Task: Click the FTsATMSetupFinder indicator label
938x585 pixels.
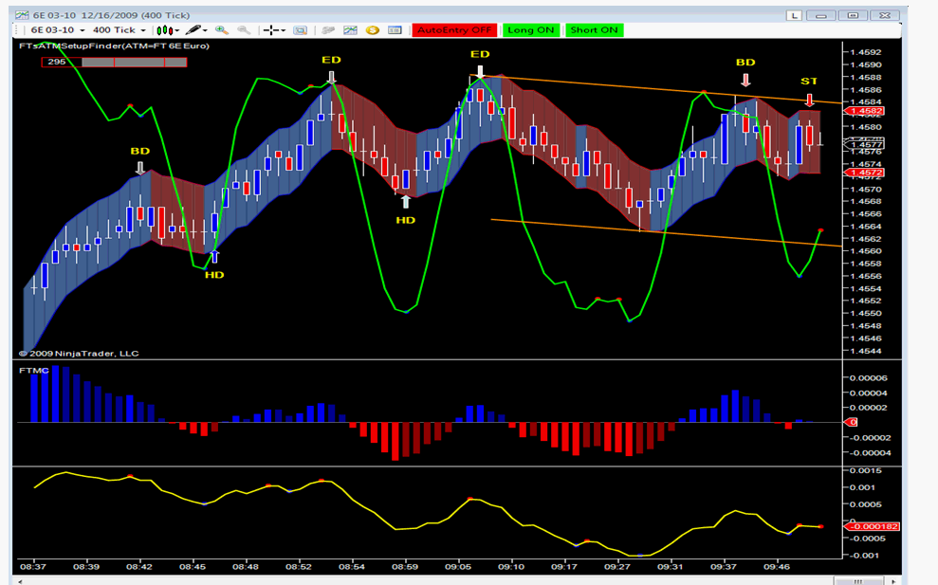Action: [x=114, y=46]
